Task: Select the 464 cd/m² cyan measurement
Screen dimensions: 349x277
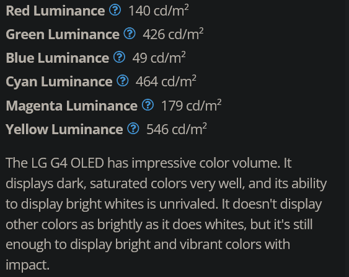Action: [166, 81]
